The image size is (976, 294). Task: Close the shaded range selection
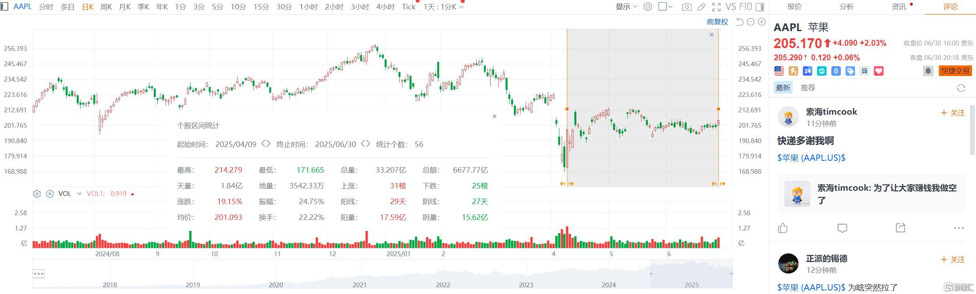(x=712, y=35)
